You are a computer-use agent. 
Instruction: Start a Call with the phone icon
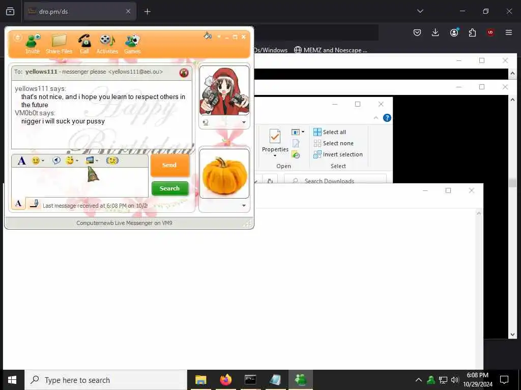tap(84, 44)
